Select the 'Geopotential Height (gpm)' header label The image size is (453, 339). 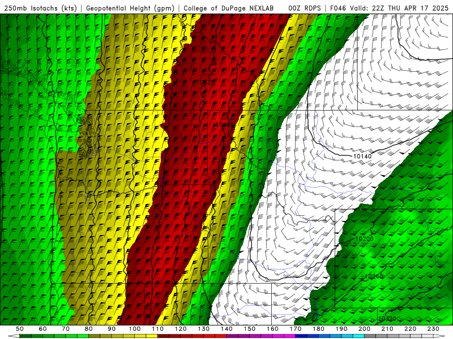coord(130,8)
